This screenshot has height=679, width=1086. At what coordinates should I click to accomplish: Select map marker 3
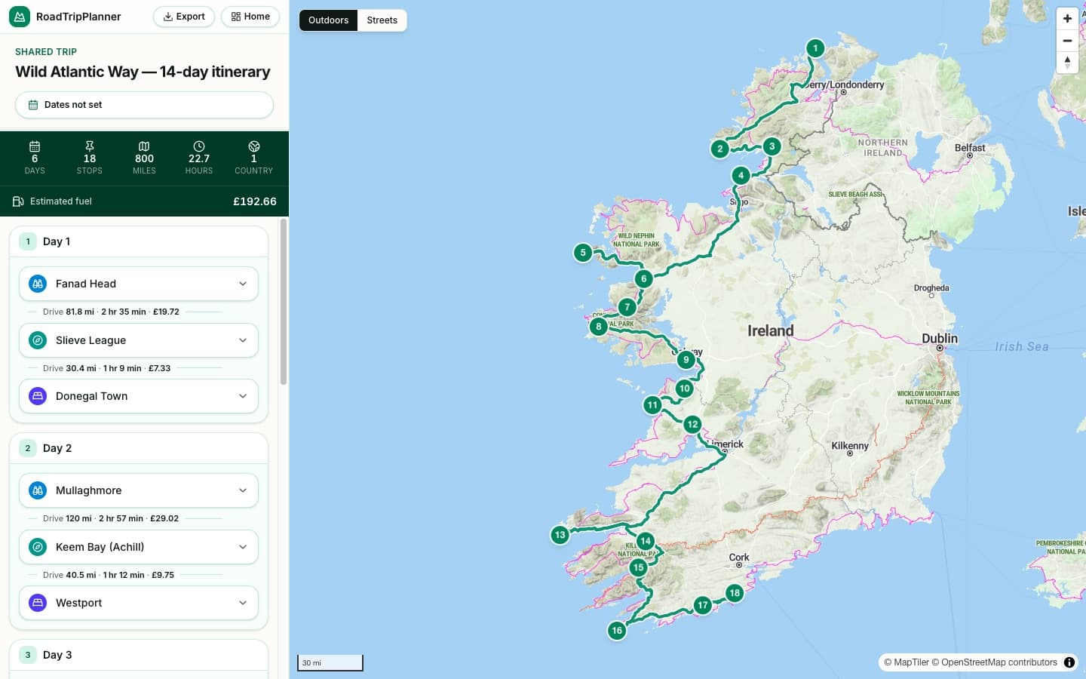[x=772, y=146]
